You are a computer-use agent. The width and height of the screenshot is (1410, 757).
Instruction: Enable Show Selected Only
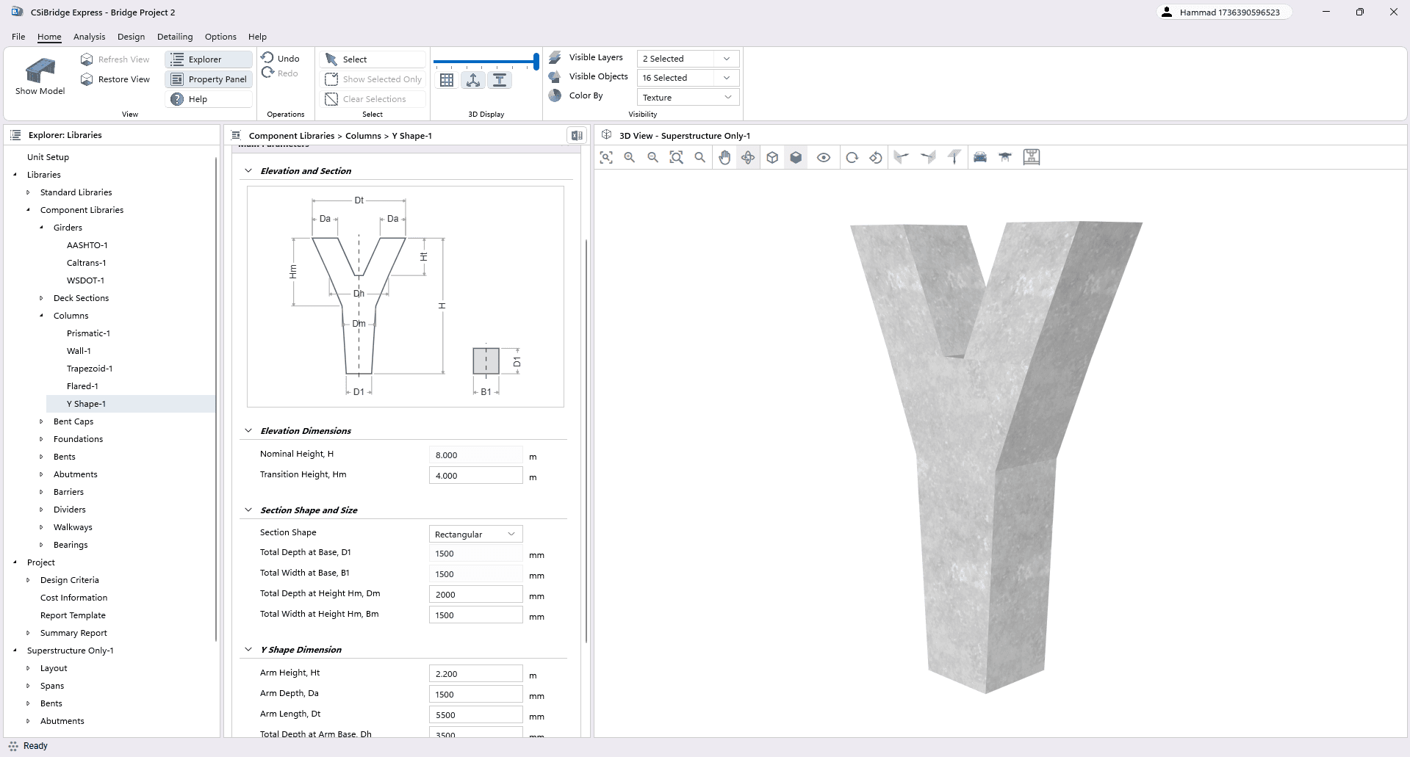[x=373, y=79]
